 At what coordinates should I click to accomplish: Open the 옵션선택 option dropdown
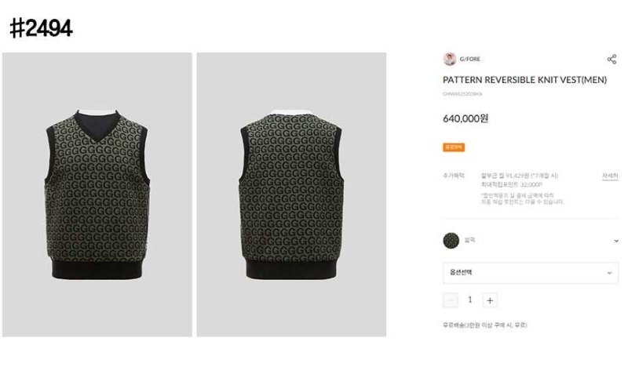pos(531,273)
